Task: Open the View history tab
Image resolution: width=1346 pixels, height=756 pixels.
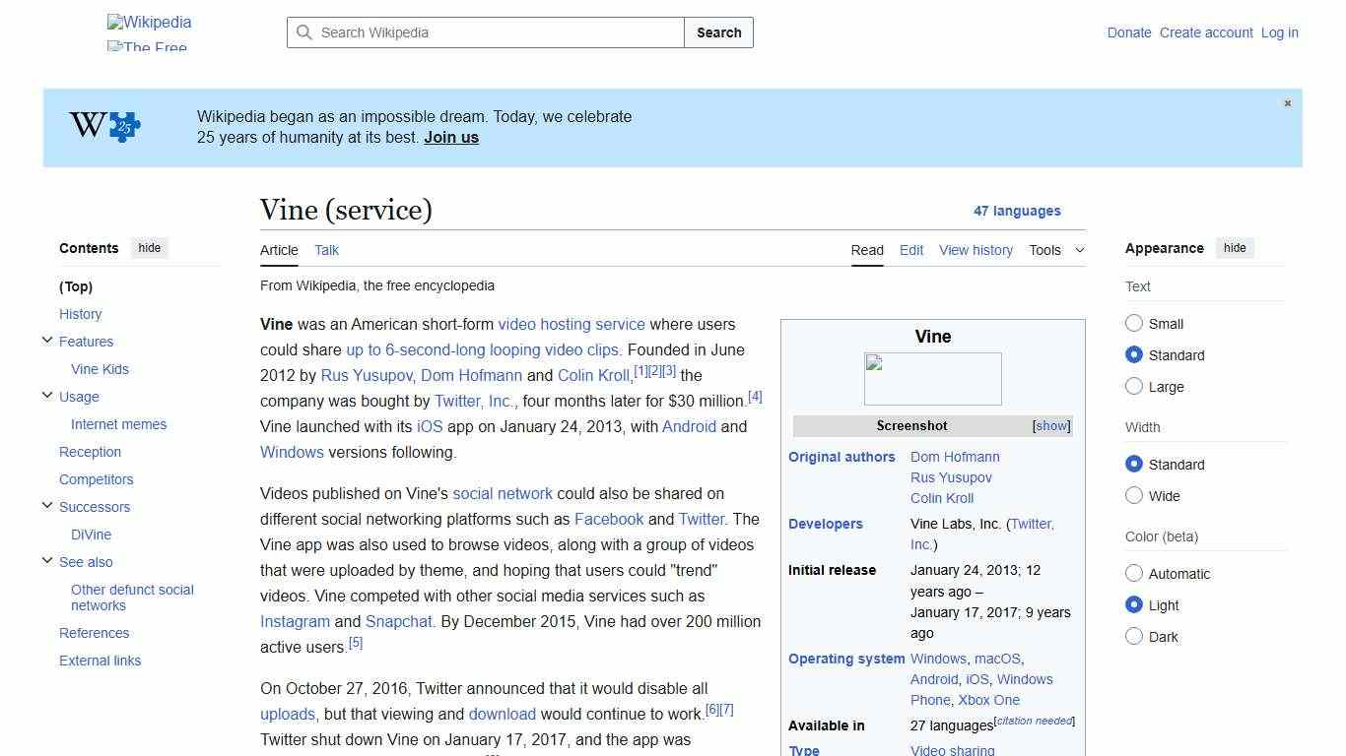Action: coord(976,250)
